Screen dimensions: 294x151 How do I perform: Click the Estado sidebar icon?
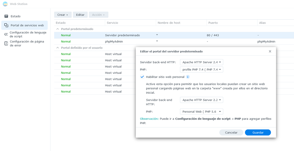(6, 16)
